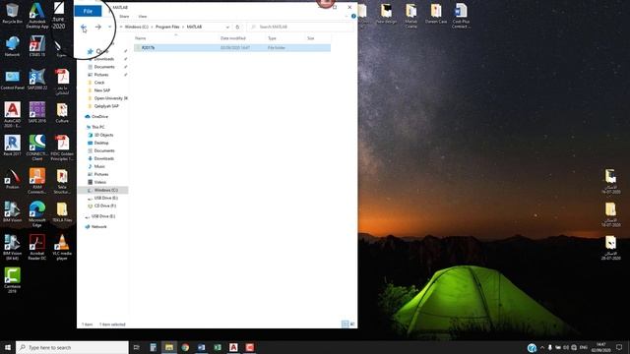Open recent locations dropdown arrow

109,27
